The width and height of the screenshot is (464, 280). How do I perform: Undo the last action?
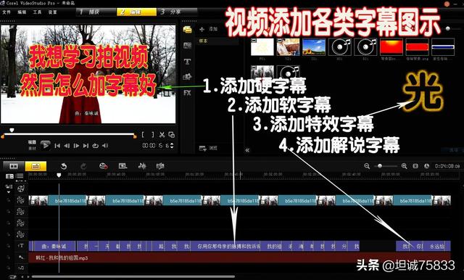64,166
